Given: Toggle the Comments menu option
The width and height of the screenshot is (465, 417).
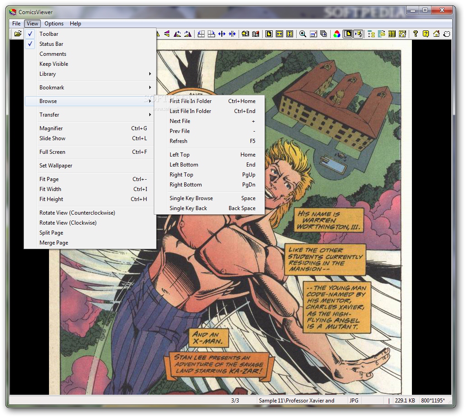Looking at the screenshot, I should [90, 54].
